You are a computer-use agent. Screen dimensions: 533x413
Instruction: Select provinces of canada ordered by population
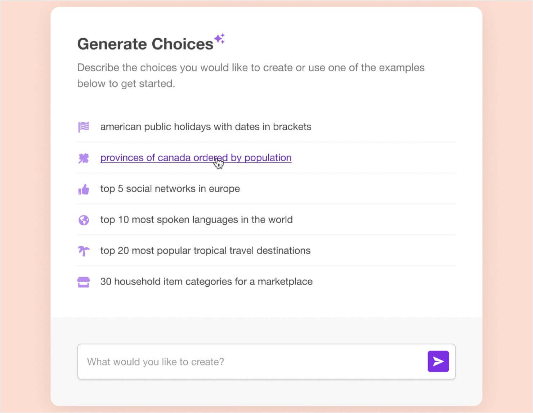(x=196, y=158)
